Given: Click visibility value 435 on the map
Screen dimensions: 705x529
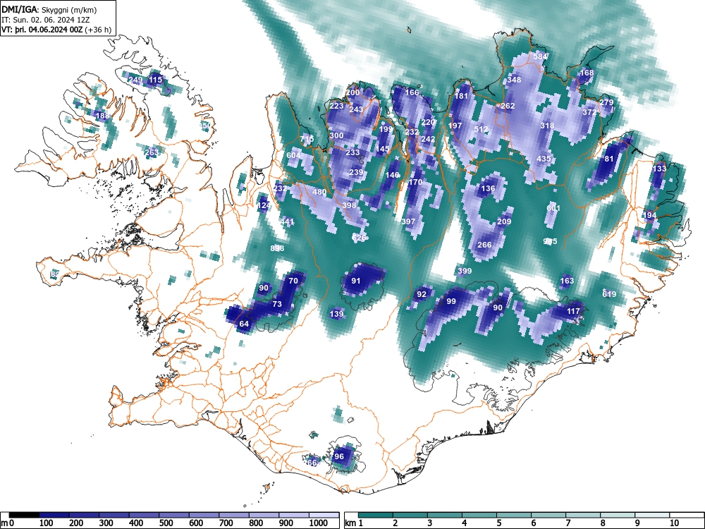Looking at the screenshot, I should [x=544, y=159].
